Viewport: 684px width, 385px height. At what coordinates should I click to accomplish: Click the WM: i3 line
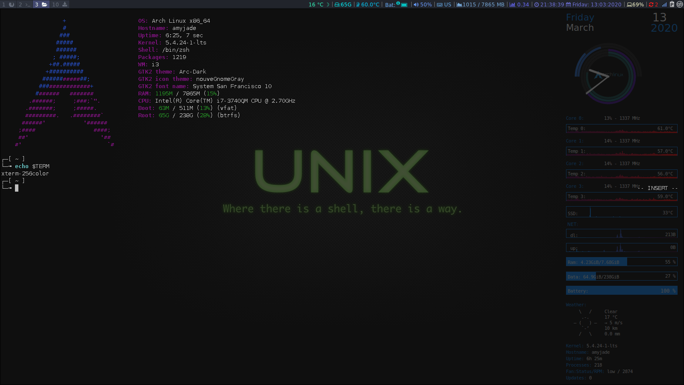(x=148, y=64)
